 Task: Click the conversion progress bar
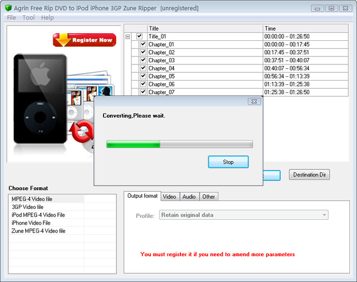(179, 144)
